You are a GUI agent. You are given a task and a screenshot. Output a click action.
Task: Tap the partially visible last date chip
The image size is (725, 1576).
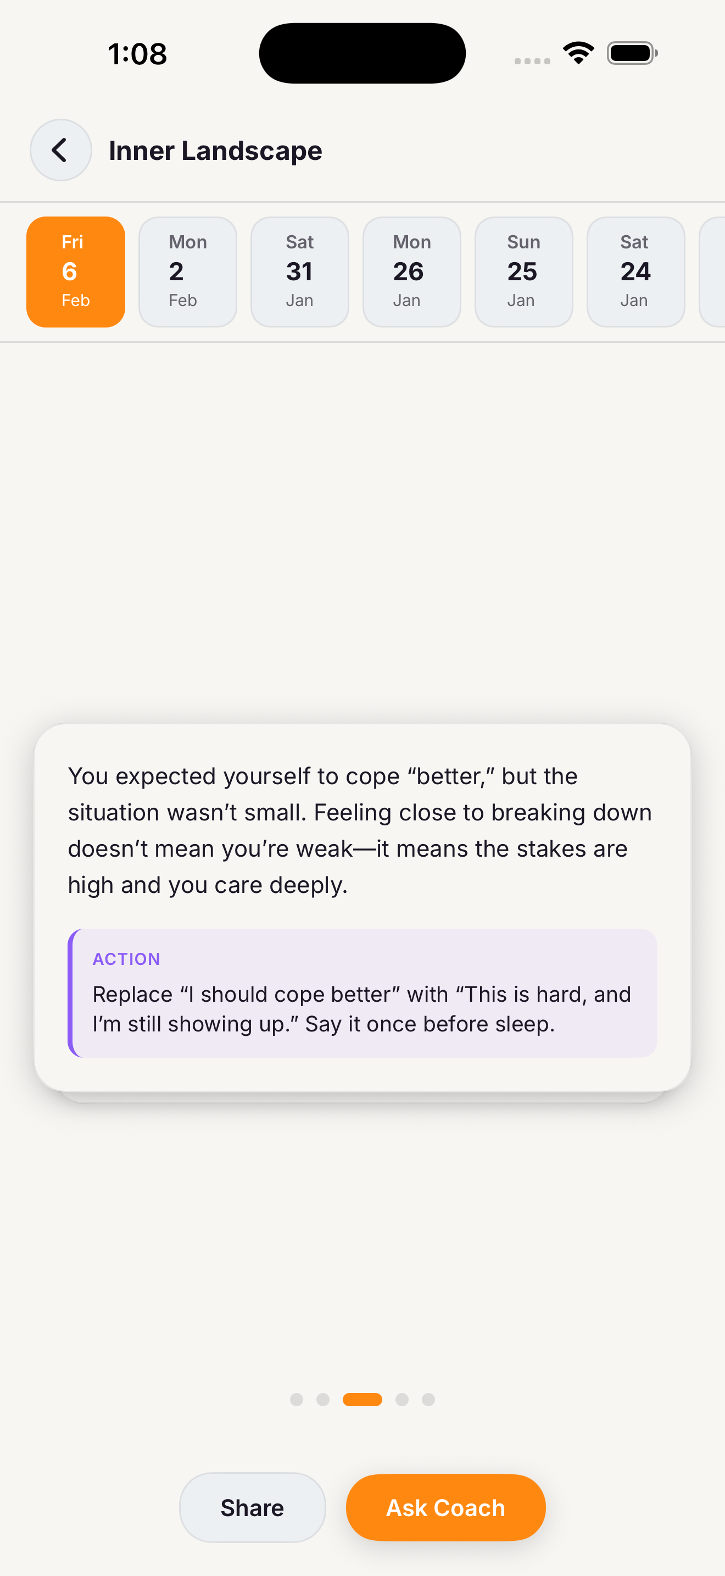pyautogui.click(x=713, y=271)
